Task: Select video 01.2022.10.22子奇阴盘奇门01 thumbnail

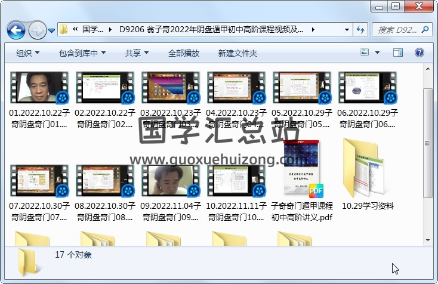Action: click(39, 88)
